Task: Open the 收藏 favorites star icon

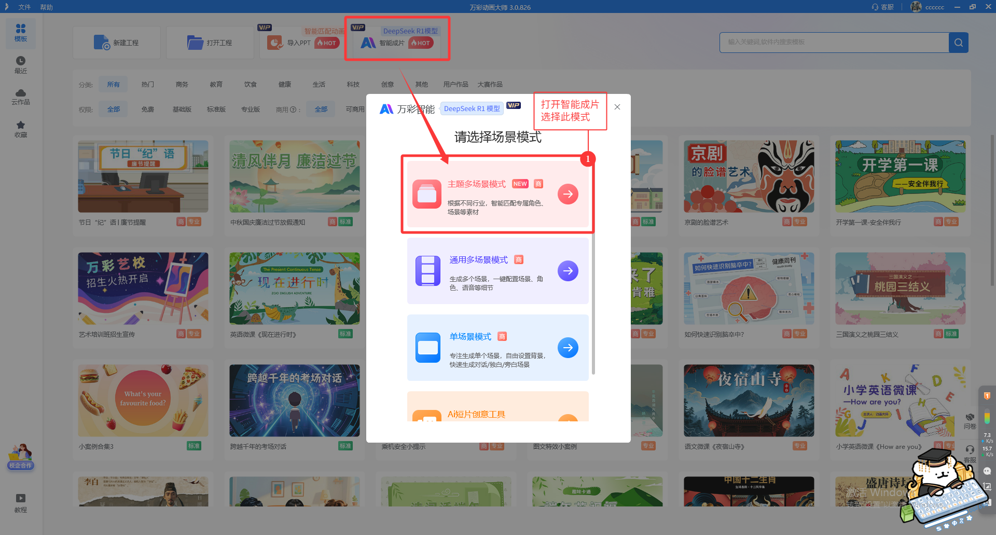Action: point(21,129)
